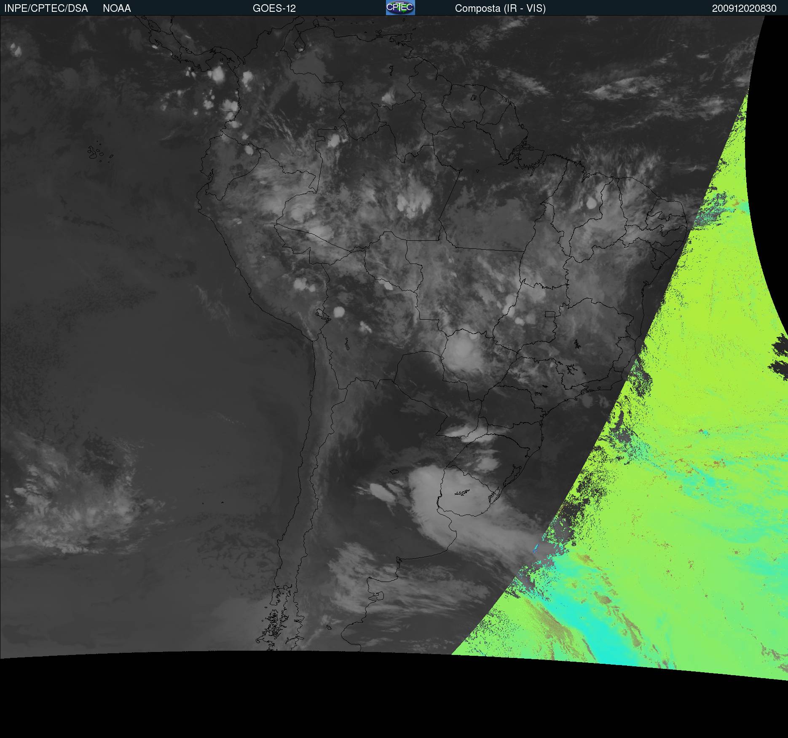Viewport: 788px width, 738px height.
Task: Select the GOES-12 satellite label
Action: coord(274,8)
